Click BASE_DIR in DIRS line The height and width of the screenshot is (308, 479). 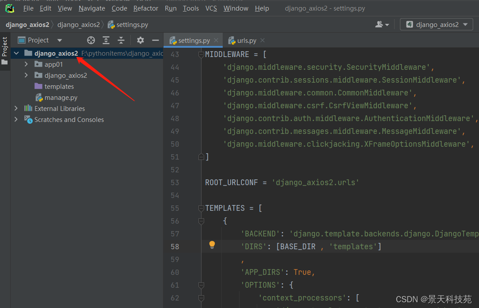pyautogui.click(x=298, y=247)
